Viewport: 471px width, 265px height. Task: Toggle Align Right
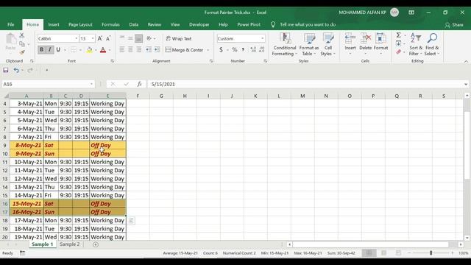point(139,49)
